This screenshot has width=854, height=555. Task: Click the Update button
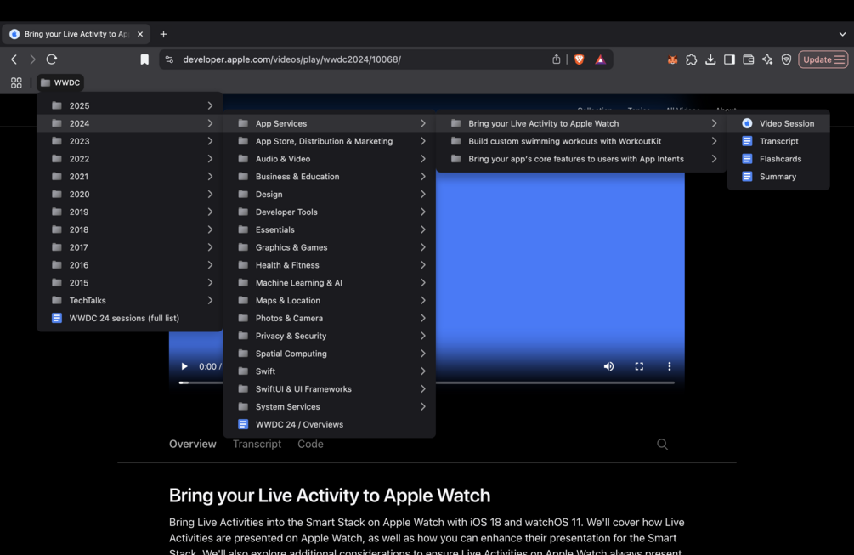coord(823,59)
